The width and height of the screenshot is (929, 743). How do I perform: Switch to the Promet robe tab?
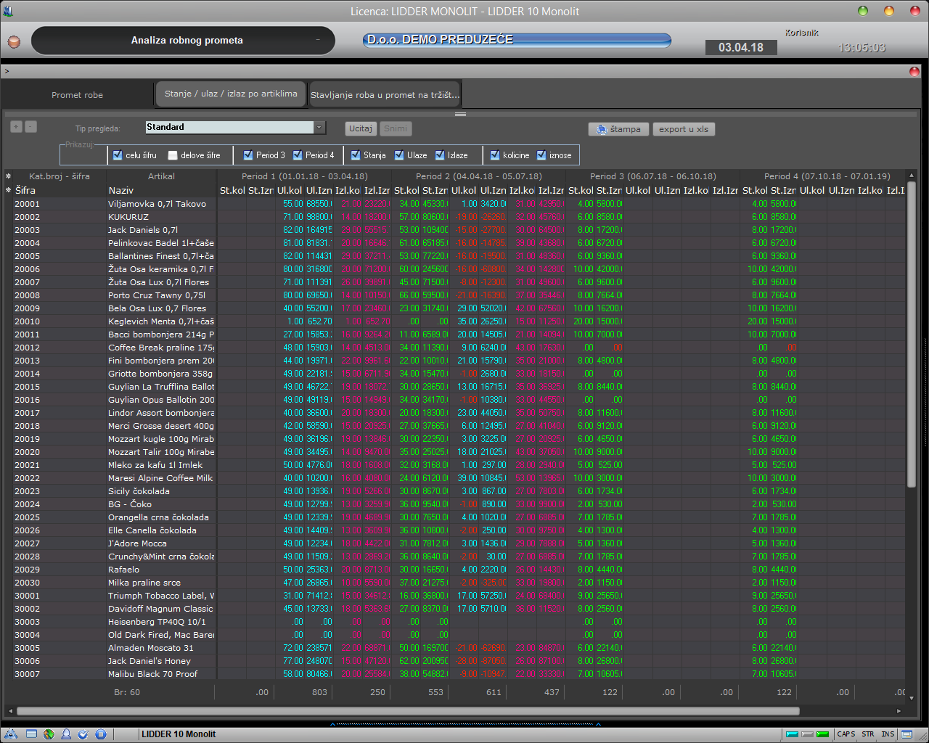(x=77, y=94)
